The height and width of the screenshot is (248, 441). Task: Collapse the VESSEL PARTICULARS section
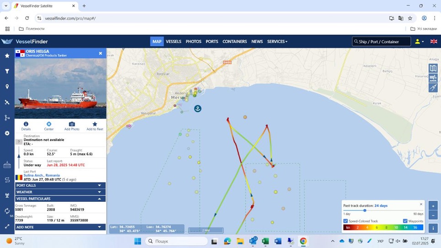(x=99, y=199)
